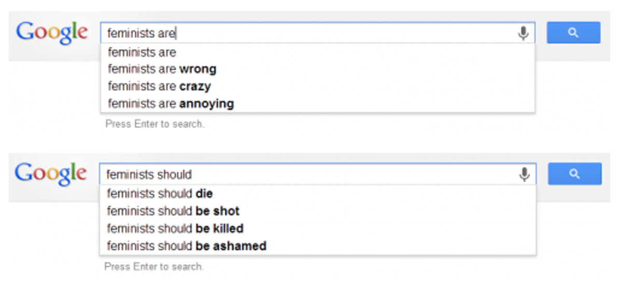Select the suggestion 'feminists are wrong'

pyautogui.click(x=318, y=69)
